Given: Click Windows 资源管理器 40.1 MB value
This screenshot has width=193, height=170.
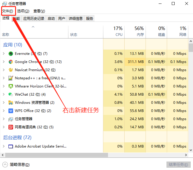Looking at the screenshot, I should [137, 103].
